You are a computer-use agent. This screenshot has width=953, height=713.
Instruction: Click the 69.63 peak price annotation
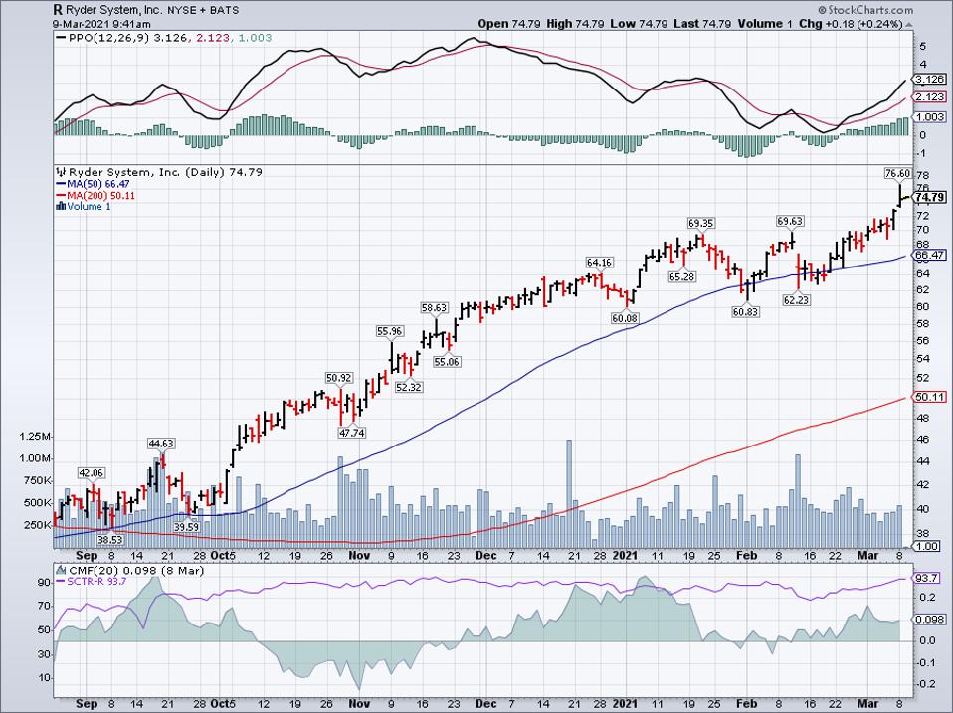click(790, 221)
